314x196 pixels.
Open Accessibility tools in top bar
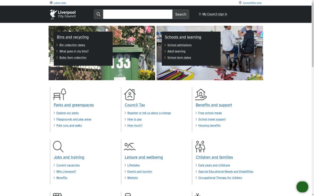[x=252, y=3]
